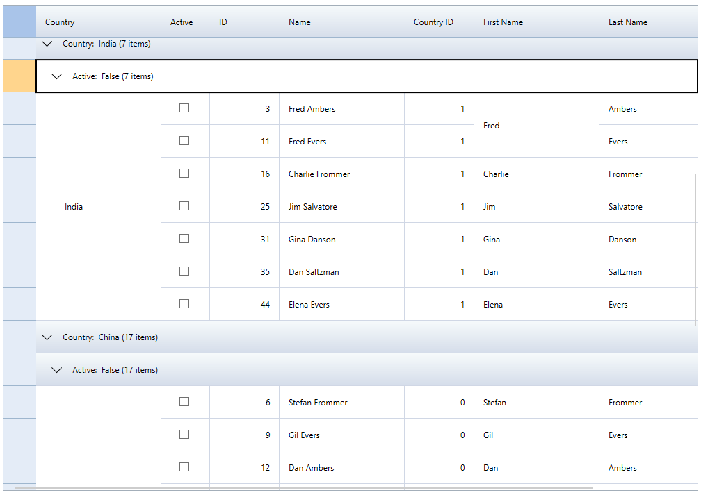
Task: Toggle Active checkbox for Gina Danson
Action: click(184, 239)
